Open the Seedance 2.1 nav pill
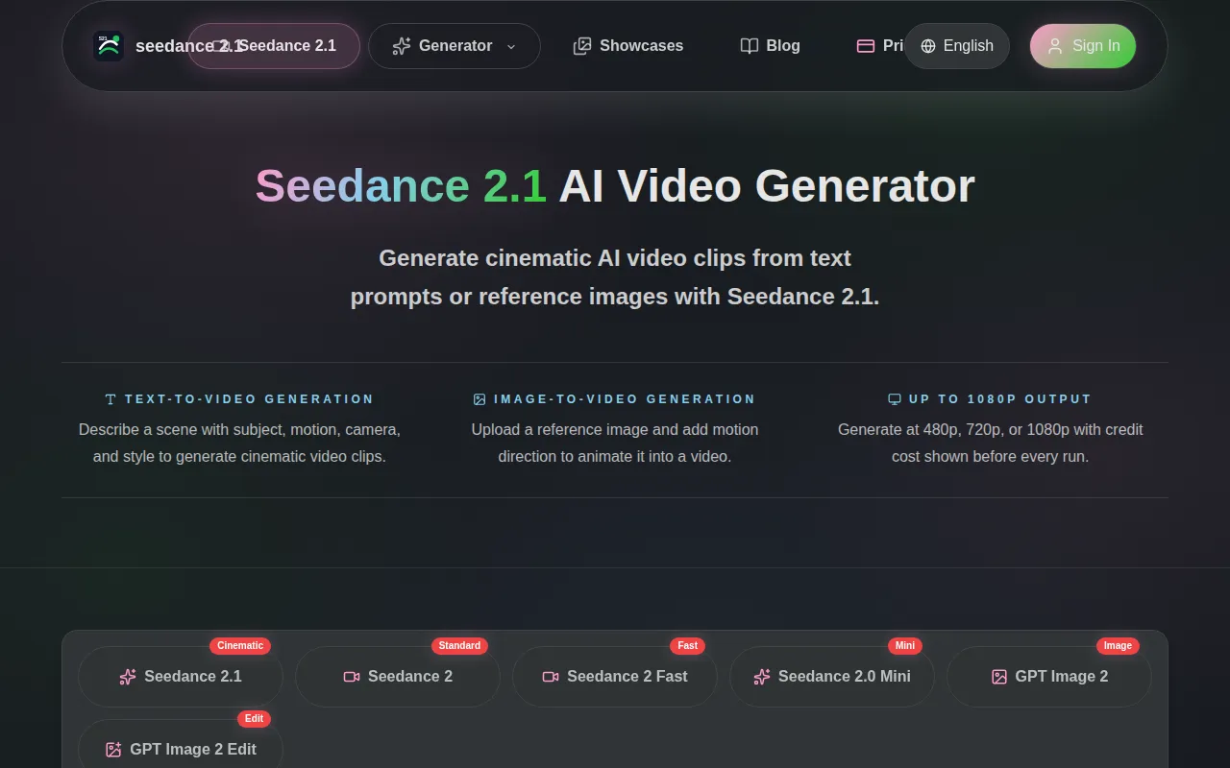Viewport: 1230px width, 768px height. pyautogui.click(x=274, y=46)
